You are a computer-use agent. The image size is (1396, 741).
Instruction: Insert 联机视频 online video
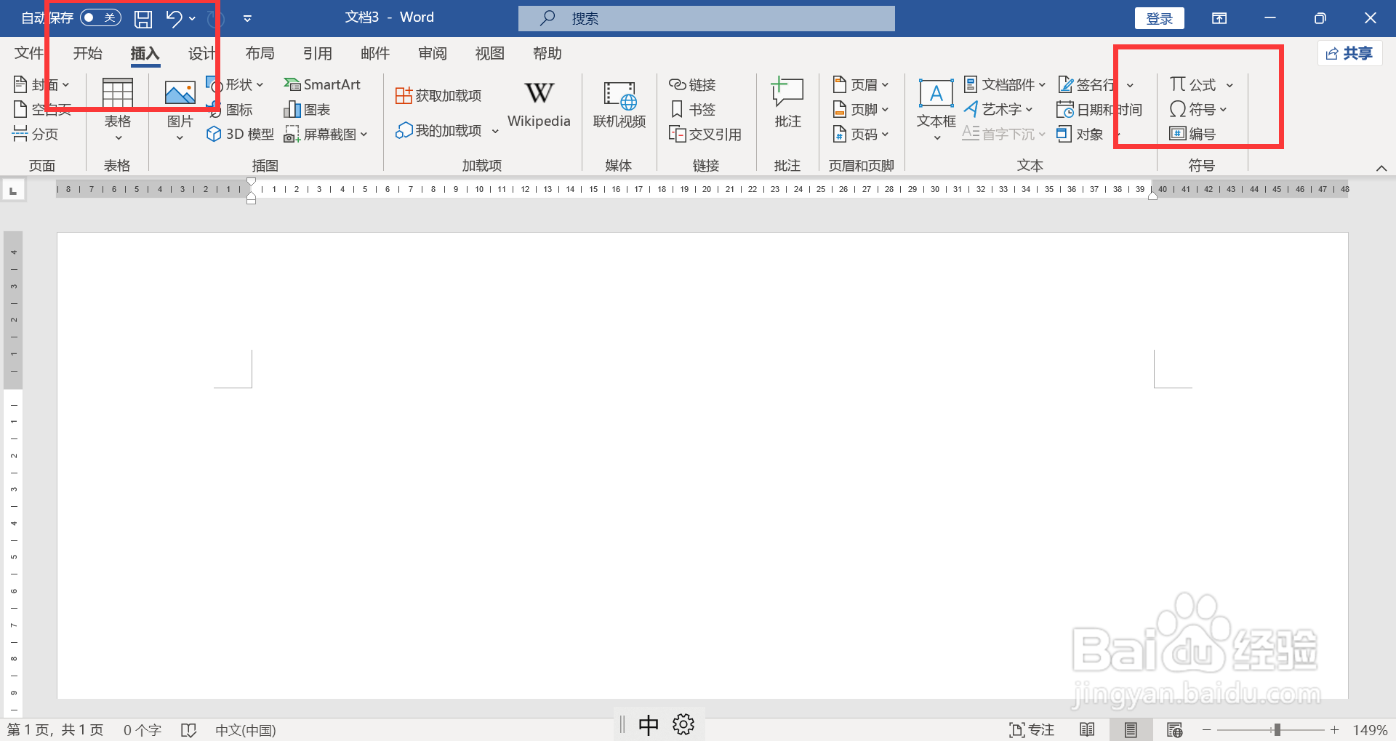click(x=619, y=105)
